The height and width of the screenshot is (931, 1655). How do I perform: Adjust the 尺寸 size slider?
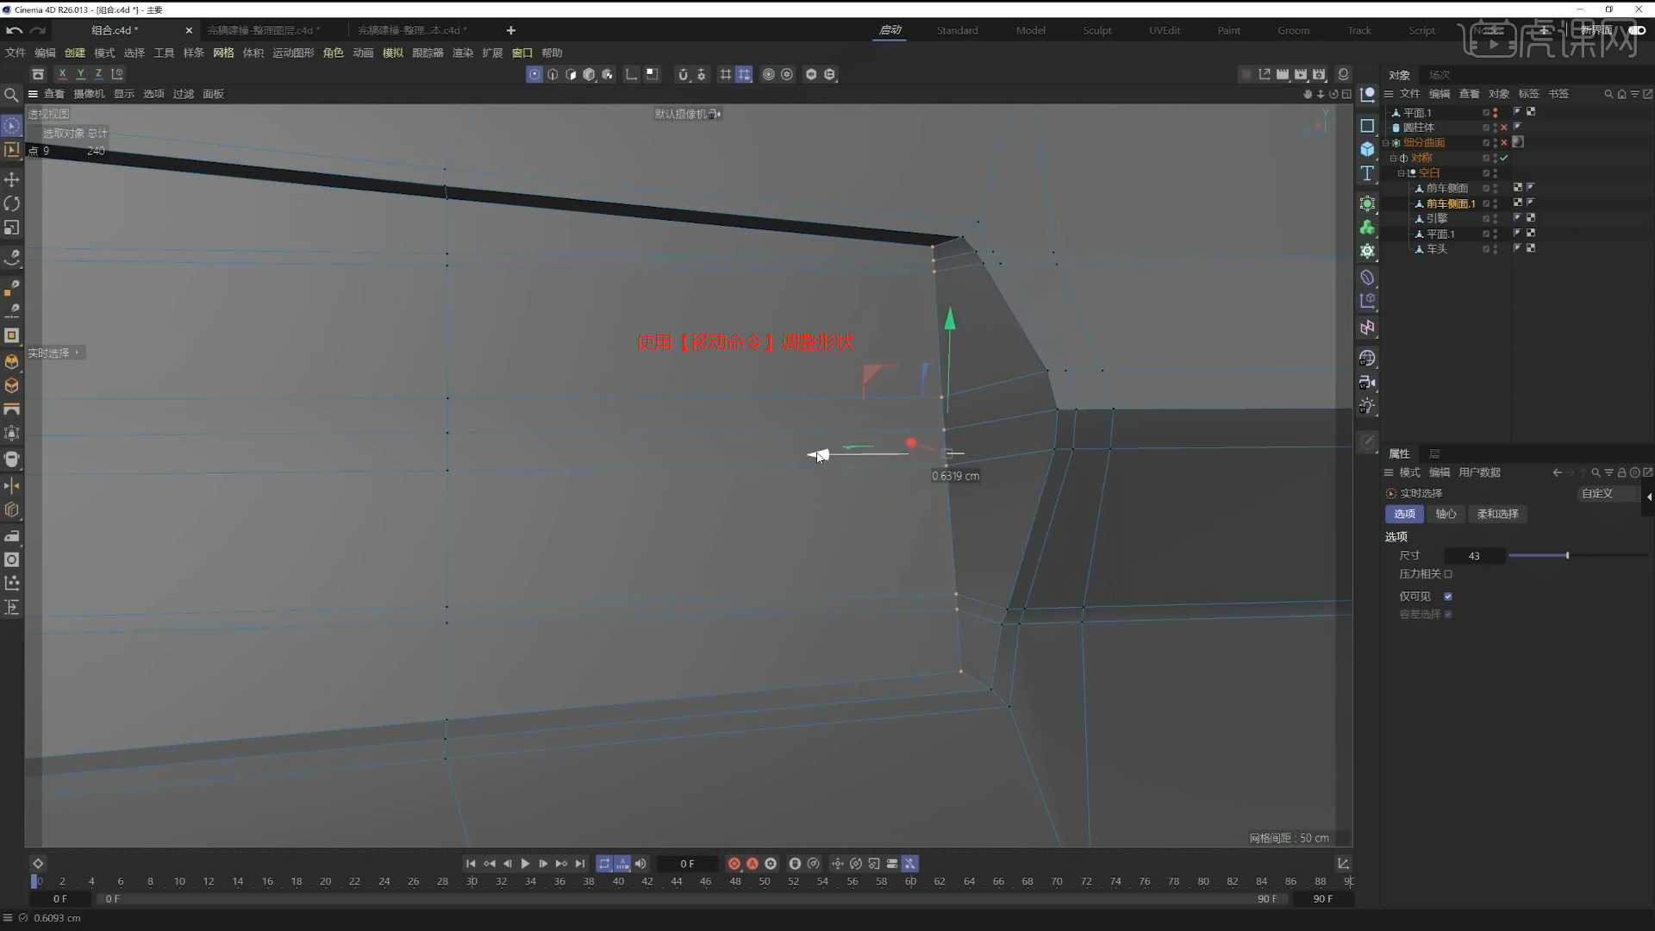pos(1577,556)
